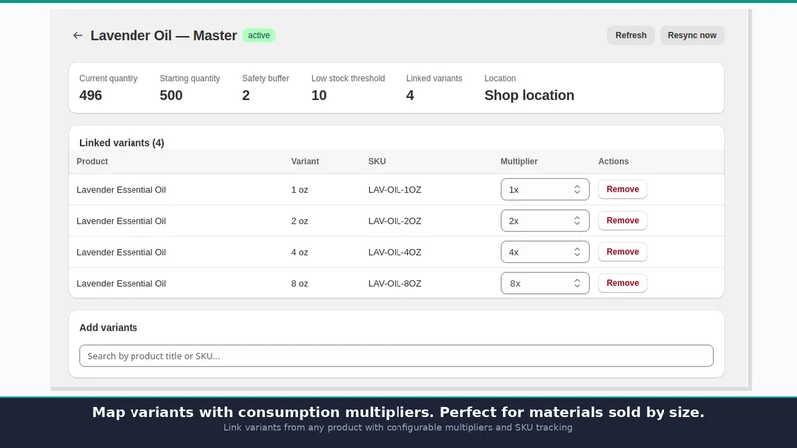Remove the 4 oz variant

[622, 252]
